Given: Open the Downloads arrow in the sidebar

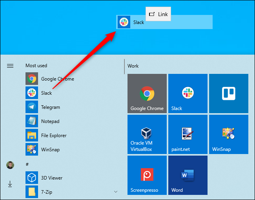Looking at the screenshot, I should coord(10,183).
